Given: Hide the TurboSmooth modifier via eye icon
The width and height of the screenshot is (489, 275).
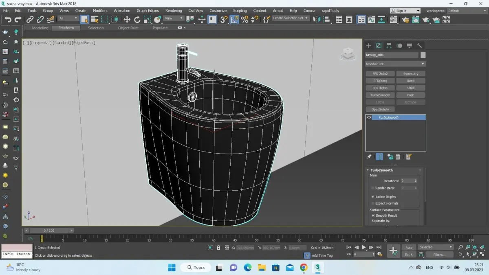Looking at the screenshot, I should [x=369, y=117].
